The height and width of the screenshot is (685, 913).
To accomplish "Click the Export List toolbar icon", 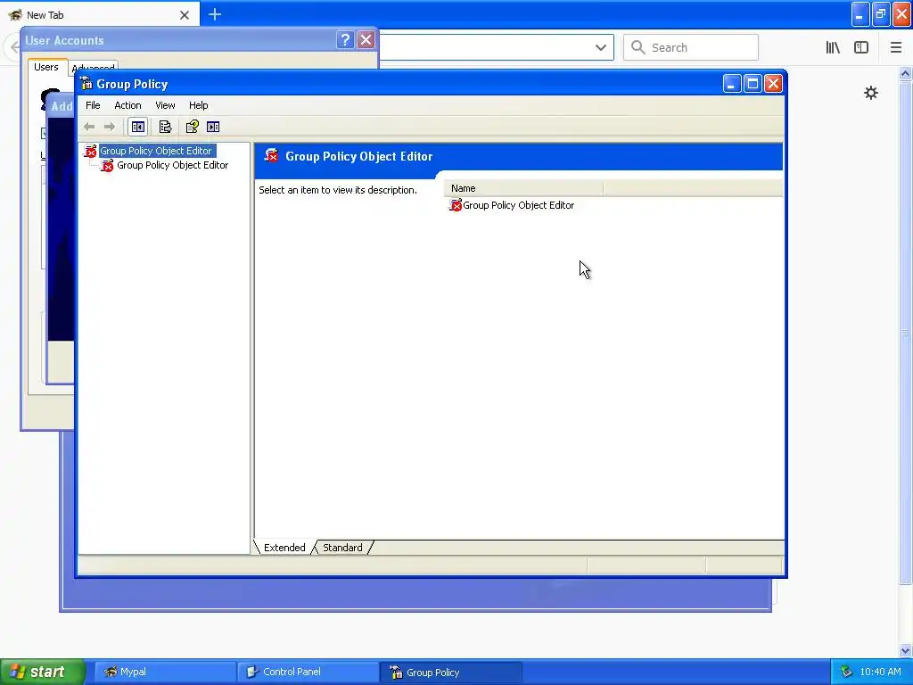I will pyautogui.click(x=165, y=127).
